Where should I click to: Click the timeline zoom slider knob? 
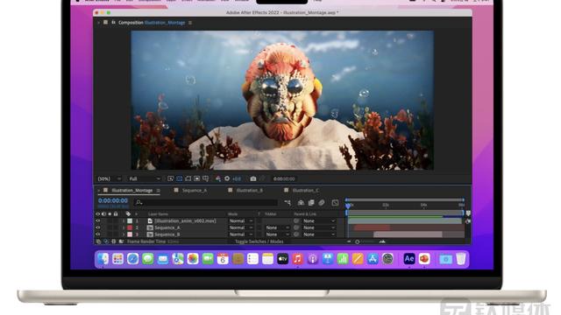pyautogui.click(x=358, y=241)
